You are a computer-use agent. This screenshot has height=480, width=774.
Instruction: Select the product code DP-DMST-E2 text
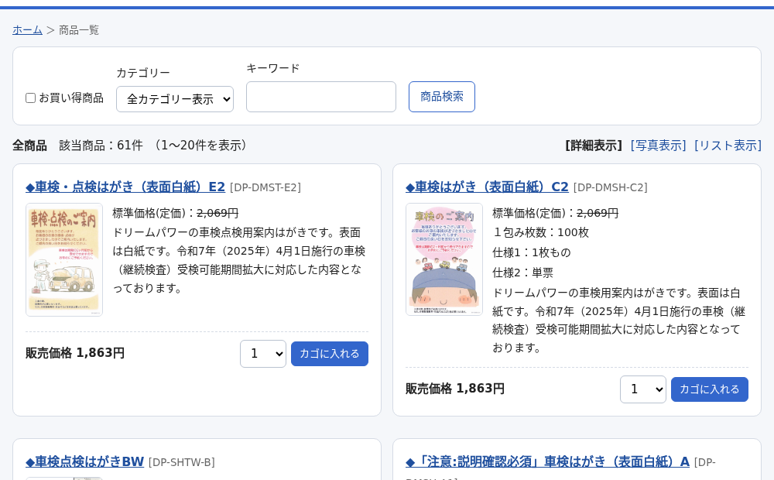pos(265,187)
